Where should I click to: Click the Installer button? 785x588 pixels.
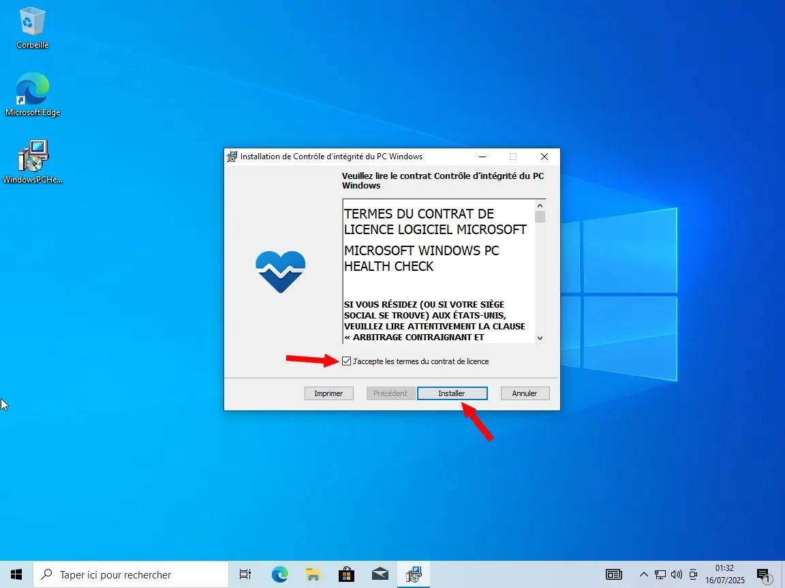pos(452,393)
